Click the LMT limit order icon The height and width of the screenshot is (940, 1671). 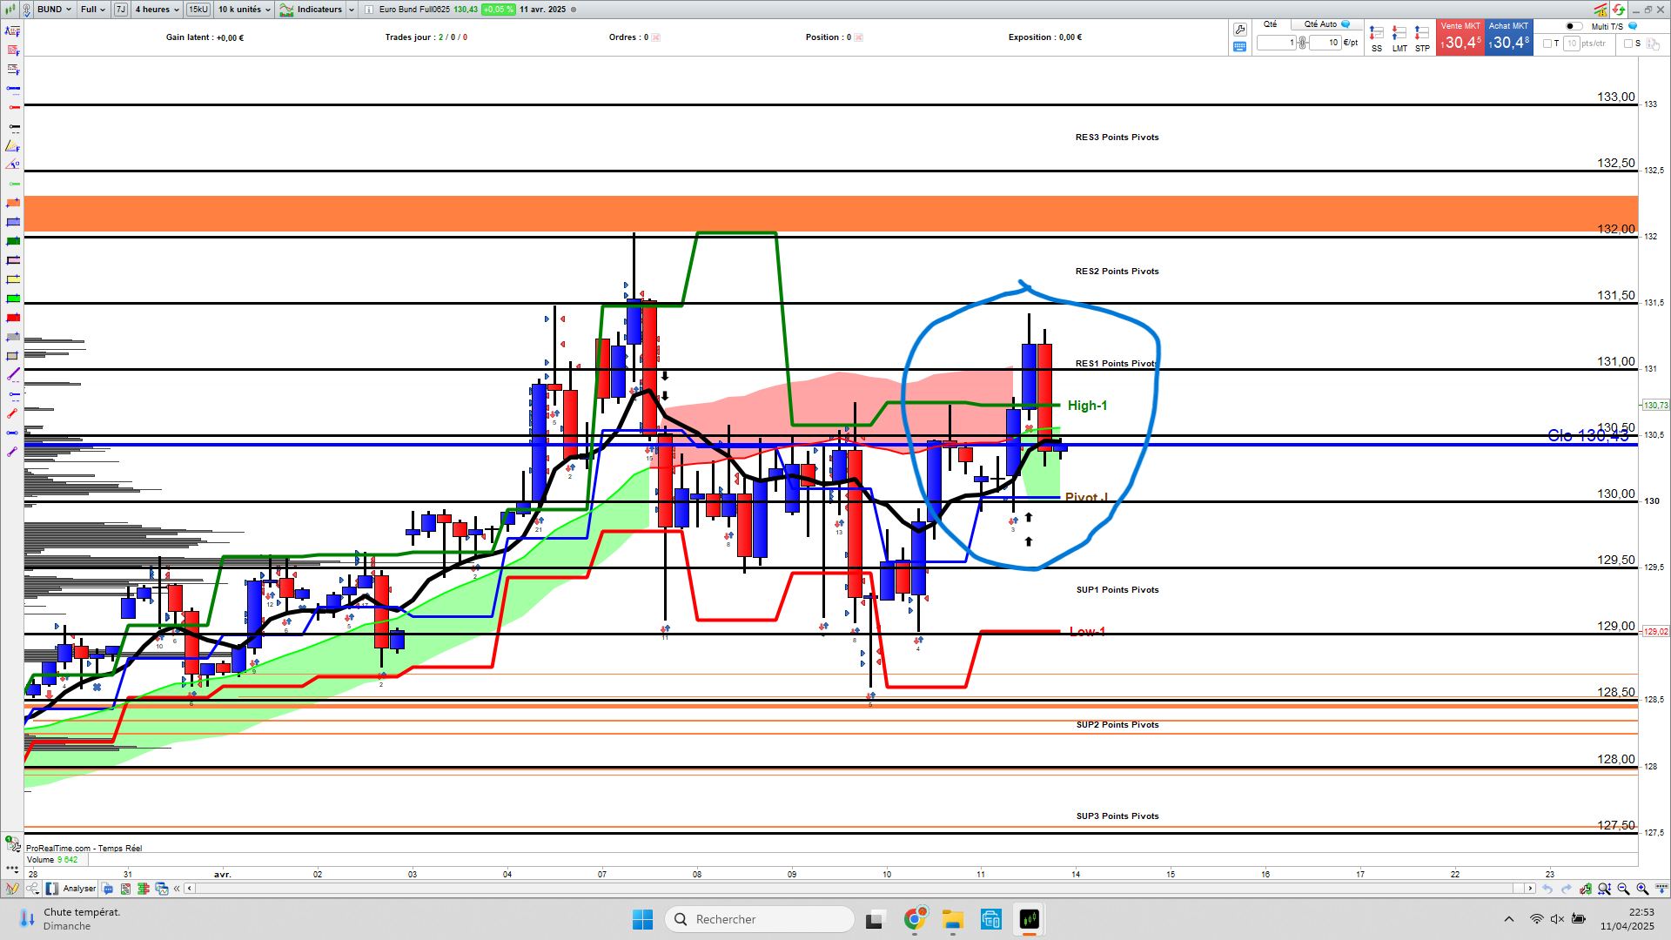pyautogui.click(x=1399, y=35)
